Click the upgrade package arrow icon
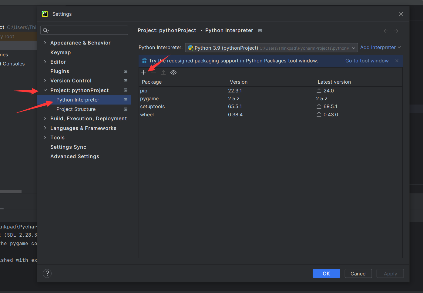 pyautogui.click(x=163, y=72)
